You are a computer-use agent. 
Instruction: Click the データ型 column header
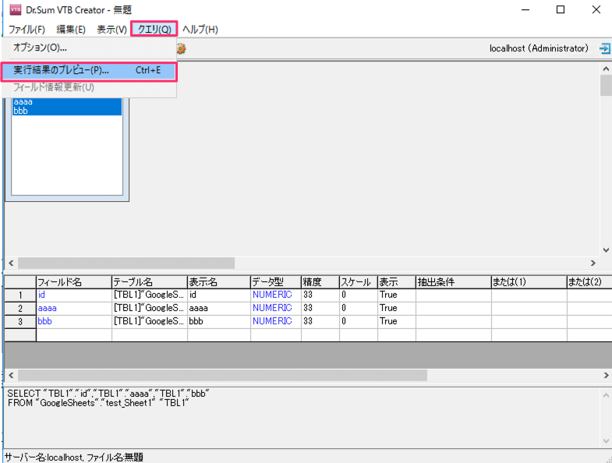click(x=276, y=282)
